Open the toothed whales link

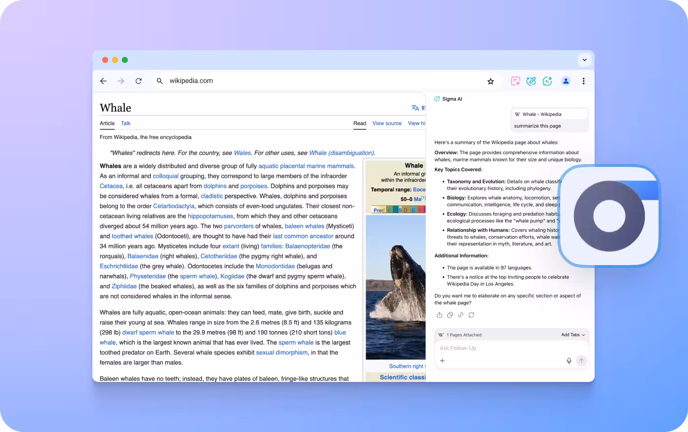click(132, 236)
